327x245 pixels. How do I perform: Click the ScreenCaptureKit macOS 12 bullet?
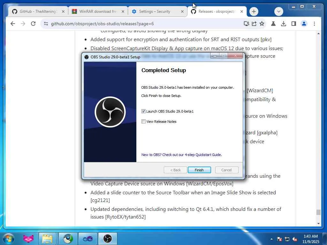tap(187, 48)
